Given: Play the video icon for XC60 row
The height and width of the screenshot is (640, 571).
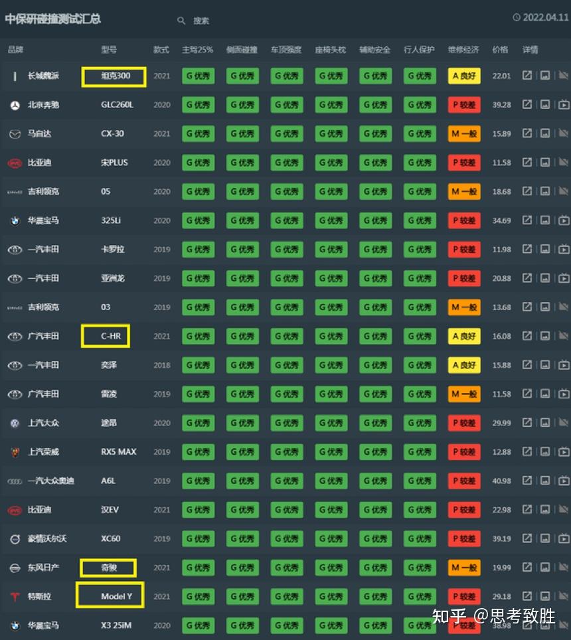Looking at the screenshot, I should point(564,538).
